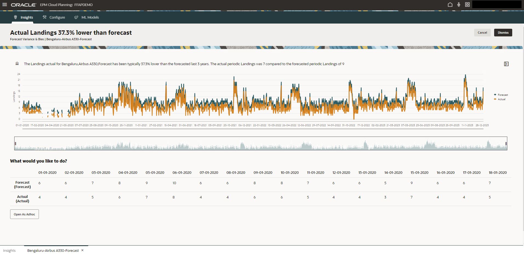
Task: Click Actual value 7 for 05-01-2020
Action: pos(147,197)
